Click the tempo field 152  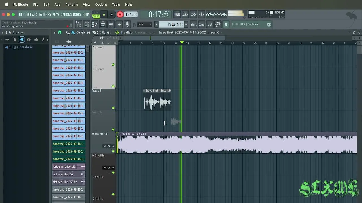pos(131,14)
